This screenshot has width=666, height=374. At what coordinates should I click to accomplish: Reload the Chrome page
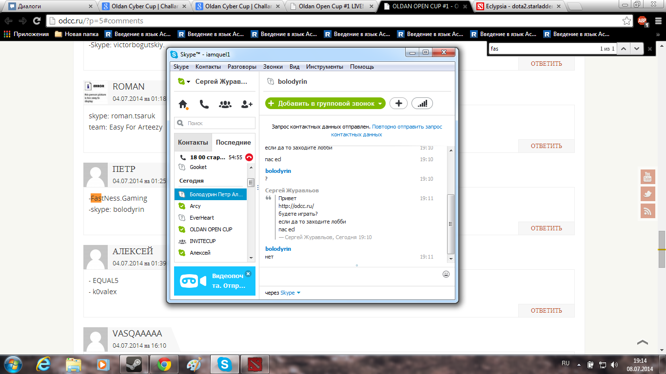click(37, 21)
